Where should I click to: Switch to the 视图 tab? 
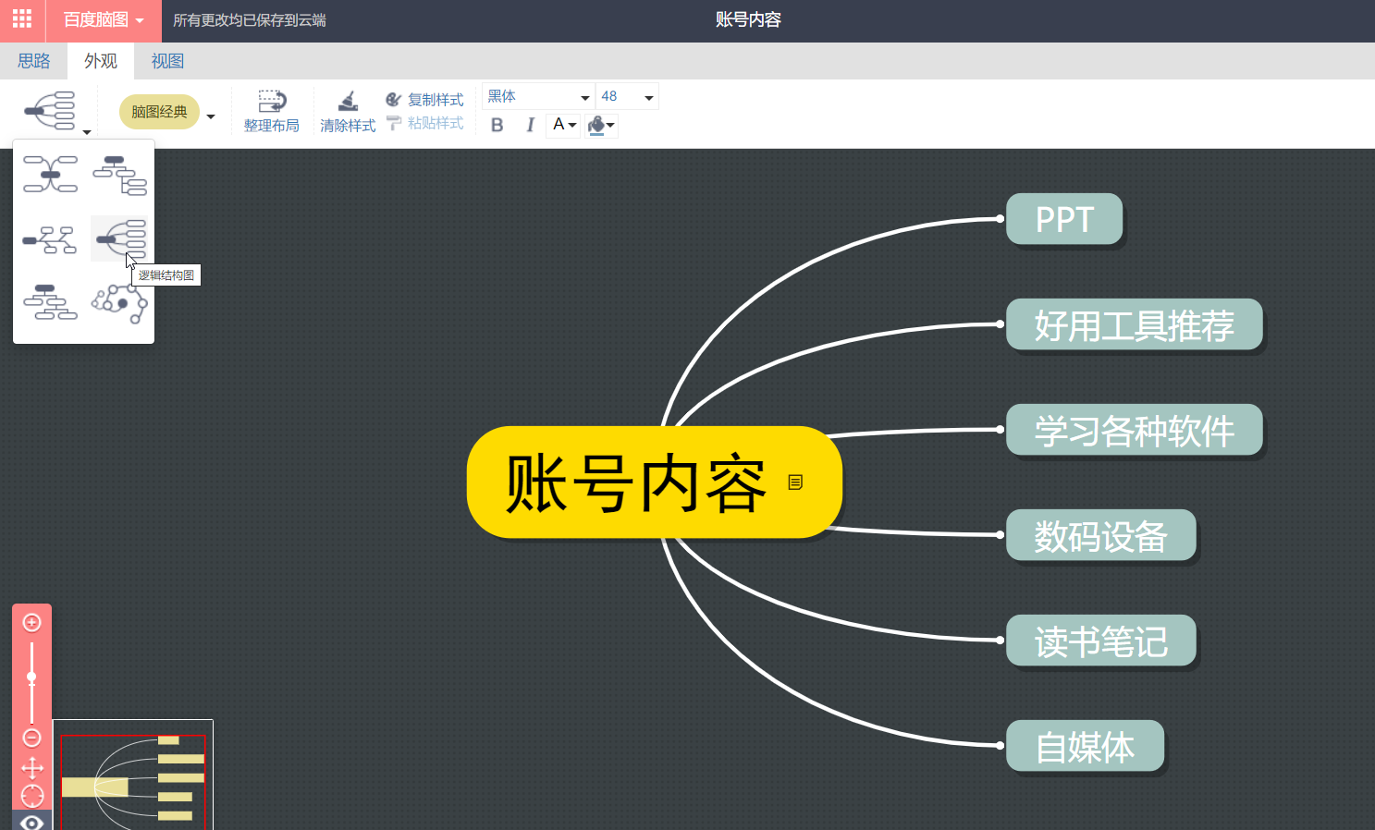(x=167, y=61)
